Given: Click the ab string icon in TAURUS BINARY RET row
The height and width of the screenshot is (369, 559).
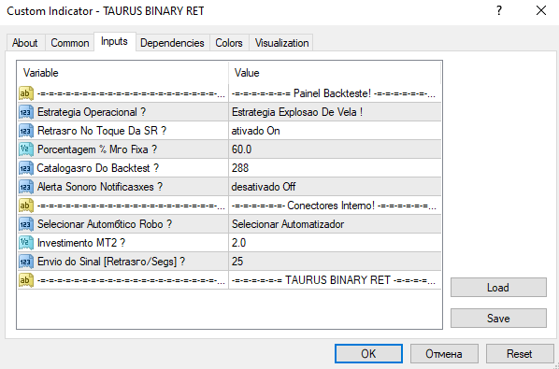Looking at the screenshot, I should point(26,280).
